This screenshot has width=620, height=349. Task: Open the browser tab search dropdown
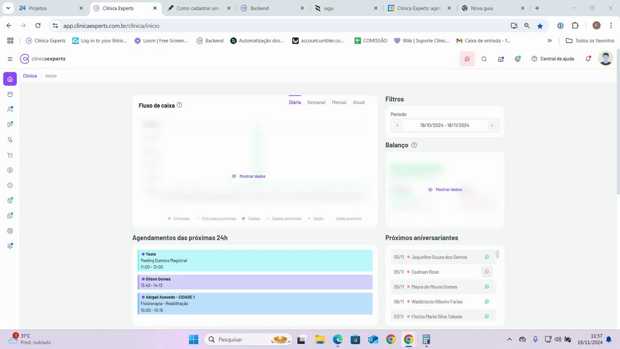coord(8,8)
